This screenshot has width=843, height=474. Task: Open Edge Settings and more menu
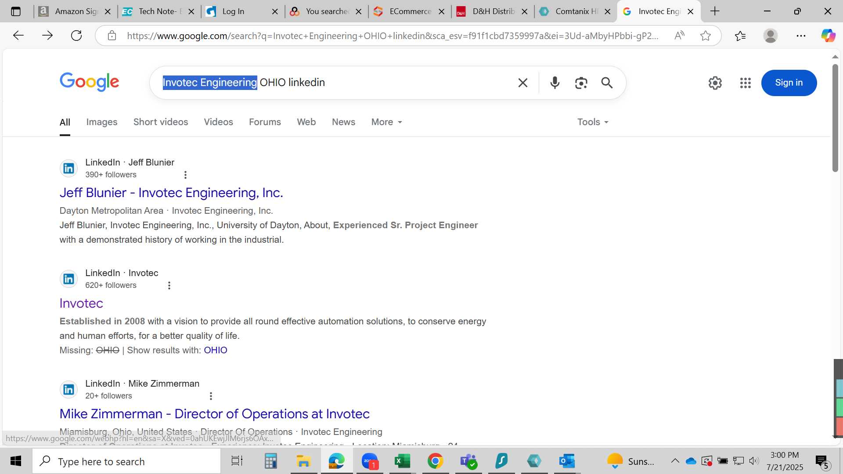(x=801, y=36)
